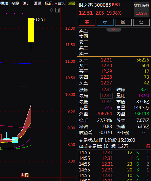Screen dimensions: 151x181
Task: Click the 交易状态 闭市阶段 status line
Action: [107, 140]
